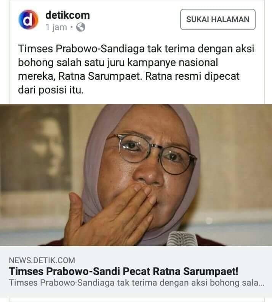Screen dimensions: 272x302
Task: Click the microphone in the article photo
Action: tap(182, 238)
